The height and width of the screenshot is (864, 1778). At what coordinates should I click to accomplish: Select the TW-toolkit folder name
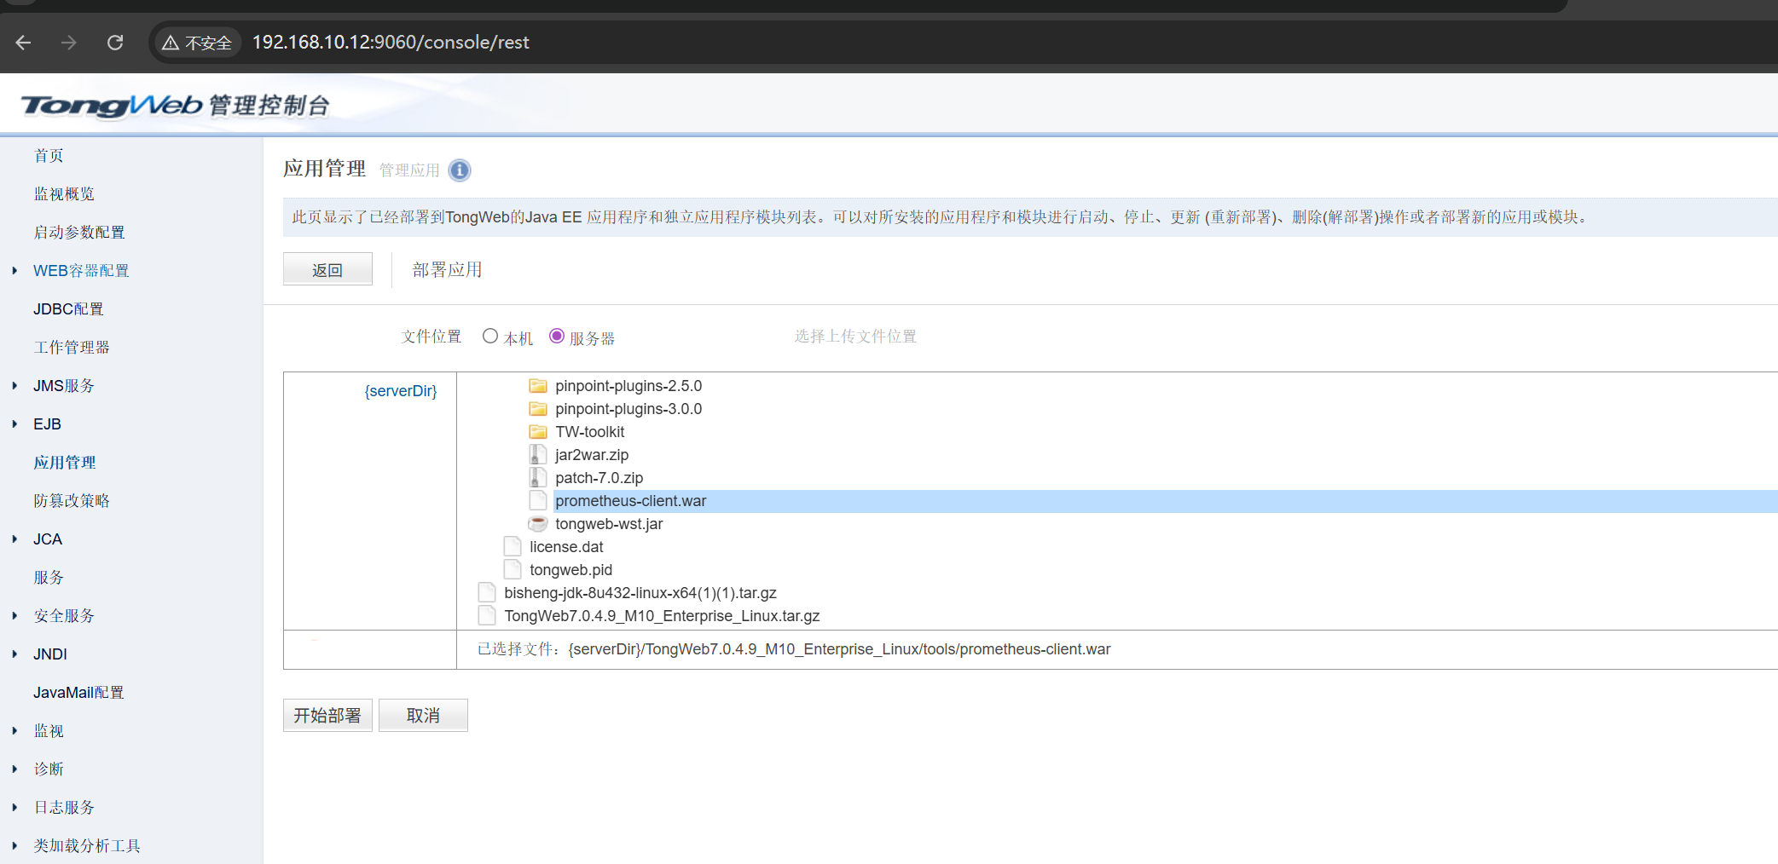pos(590,432)
